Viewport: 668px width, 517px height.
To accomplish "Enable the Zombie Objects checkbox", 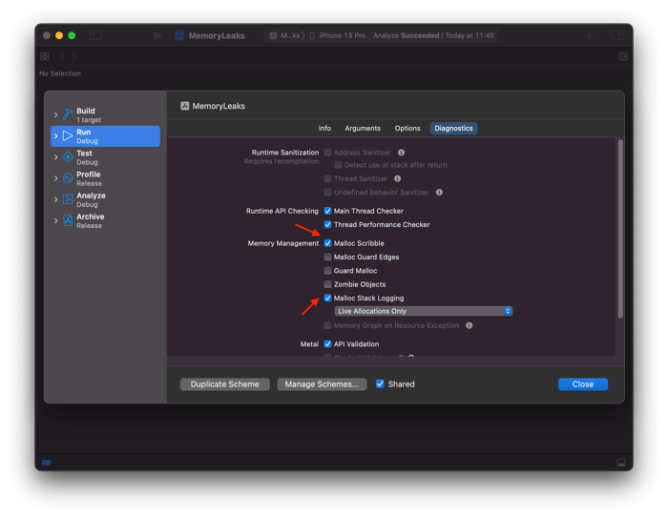I will click(x=328, y=284).
